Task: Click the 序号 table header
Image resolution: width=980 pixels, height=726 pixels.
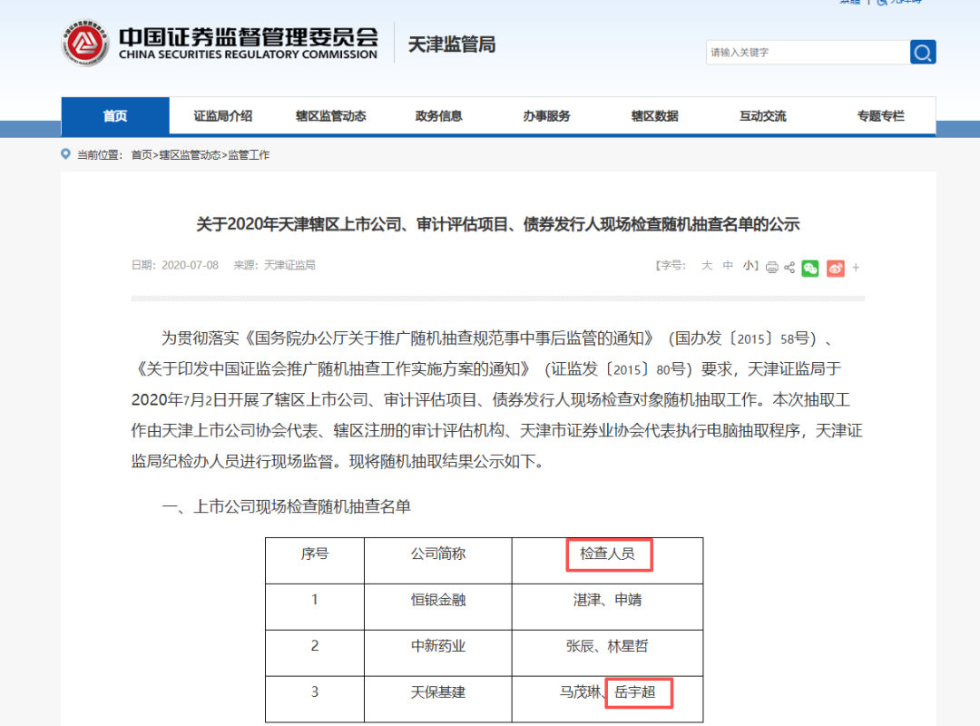Action: point(315,554)
